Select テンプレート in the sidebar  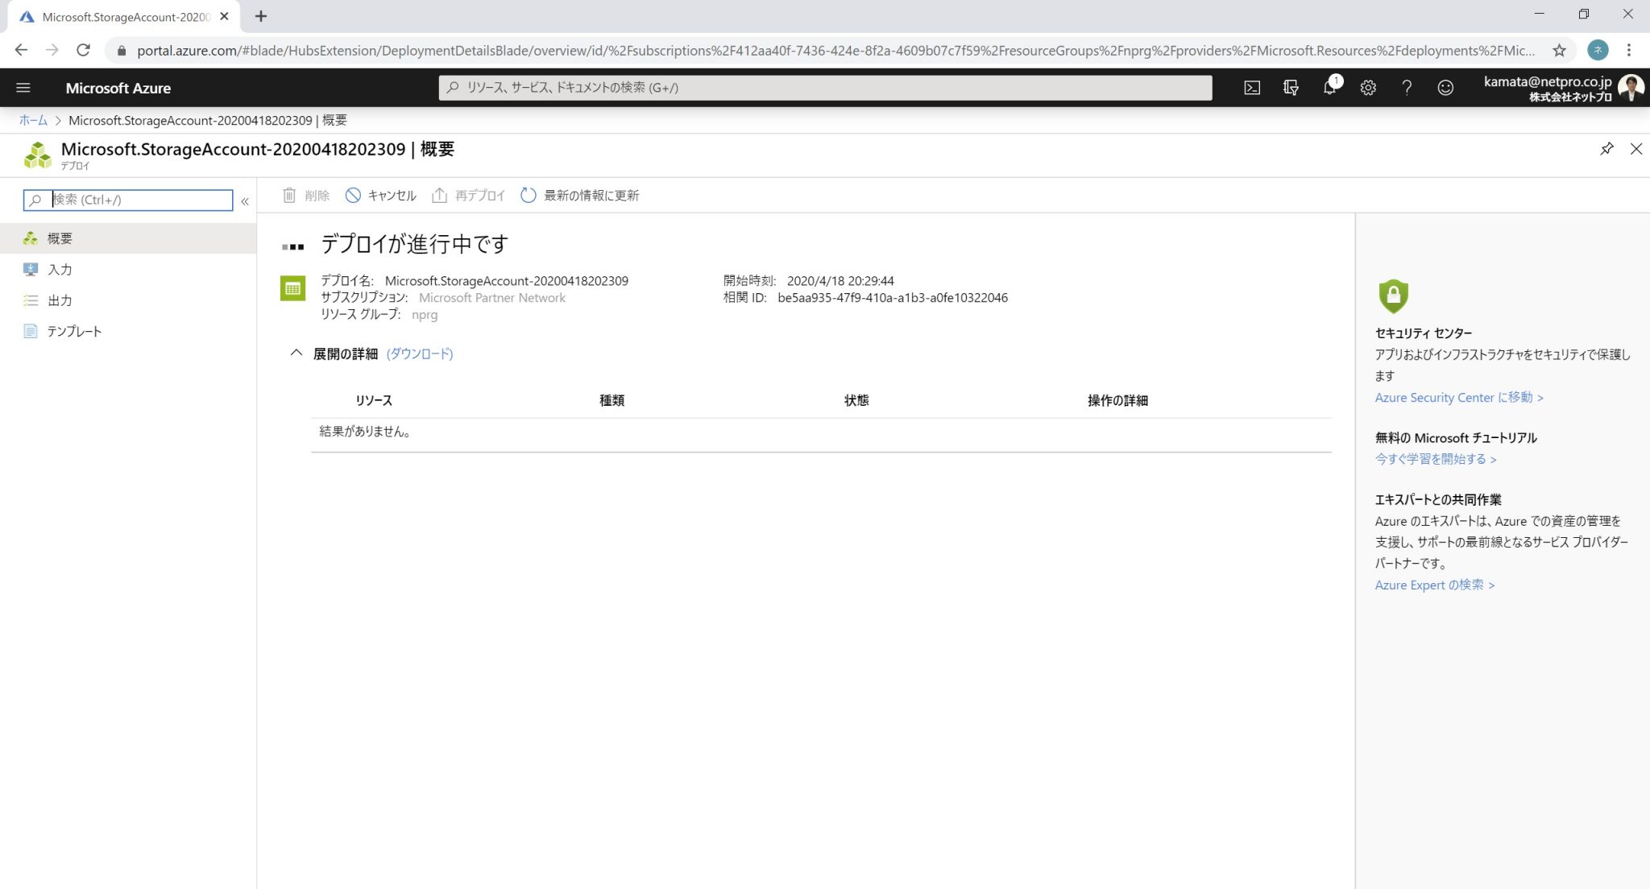tap(73, 332)
